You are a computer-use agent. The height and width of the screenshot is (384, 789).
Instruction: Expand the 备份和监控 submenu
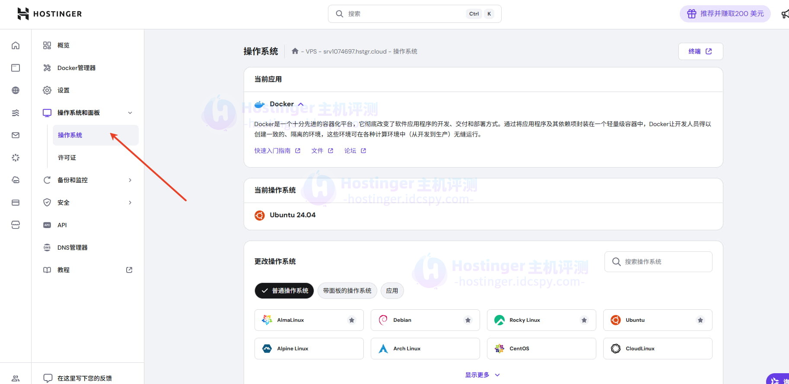click(130, 180)
